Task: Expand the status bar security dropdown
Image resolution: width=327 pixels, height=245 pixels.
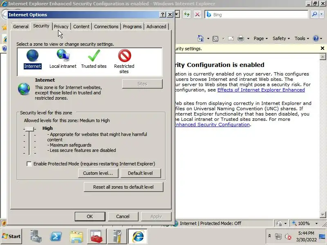Action: (285, 223)
